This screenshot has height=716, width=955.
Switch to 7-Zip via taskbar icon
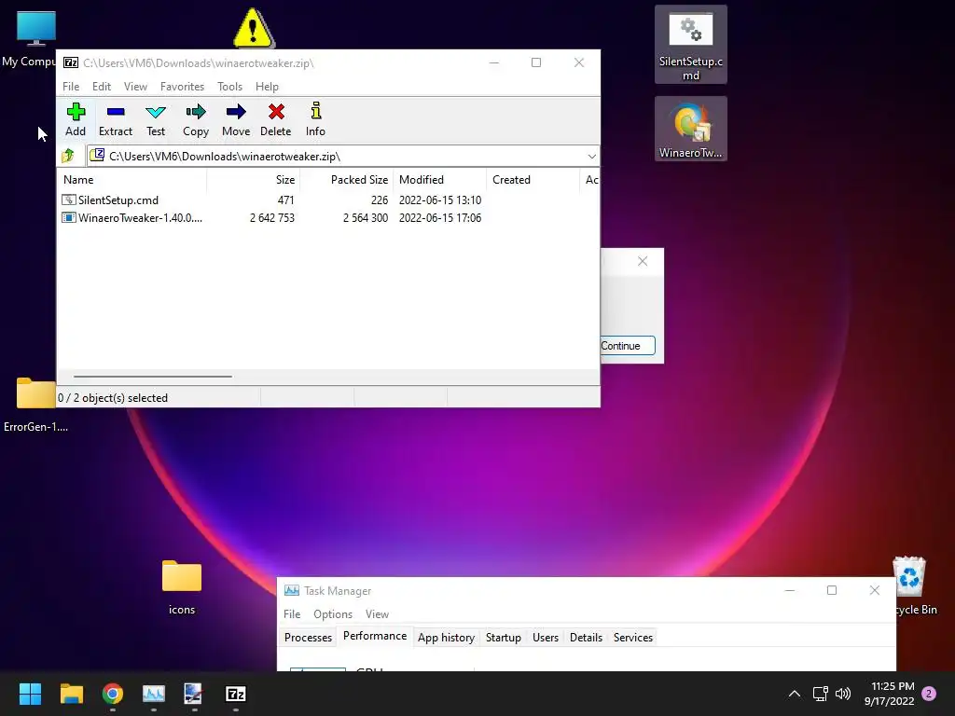[x=236, y=694]
